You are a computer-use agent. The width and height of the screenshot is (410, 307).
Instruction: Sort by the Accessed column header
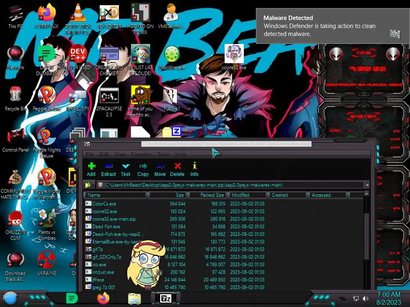click(x=328, y=195)
